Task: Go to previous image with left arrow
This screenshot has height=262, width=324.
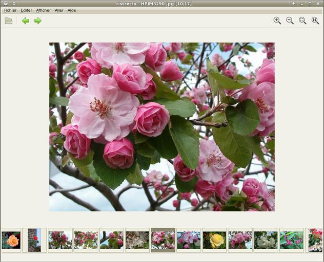Action: tap(25, 21)
